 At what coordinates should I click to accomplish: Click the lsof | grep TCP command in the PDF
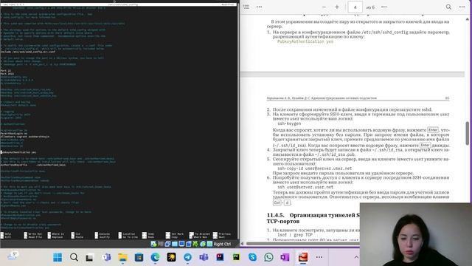[x=295, y=235]
